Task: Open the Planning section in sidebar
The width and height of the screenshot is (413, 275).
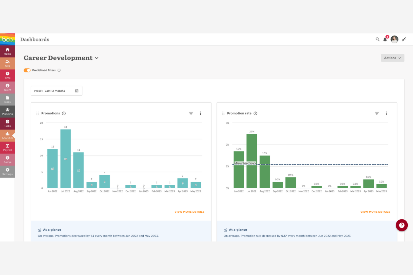Action: tap(8, 111)
